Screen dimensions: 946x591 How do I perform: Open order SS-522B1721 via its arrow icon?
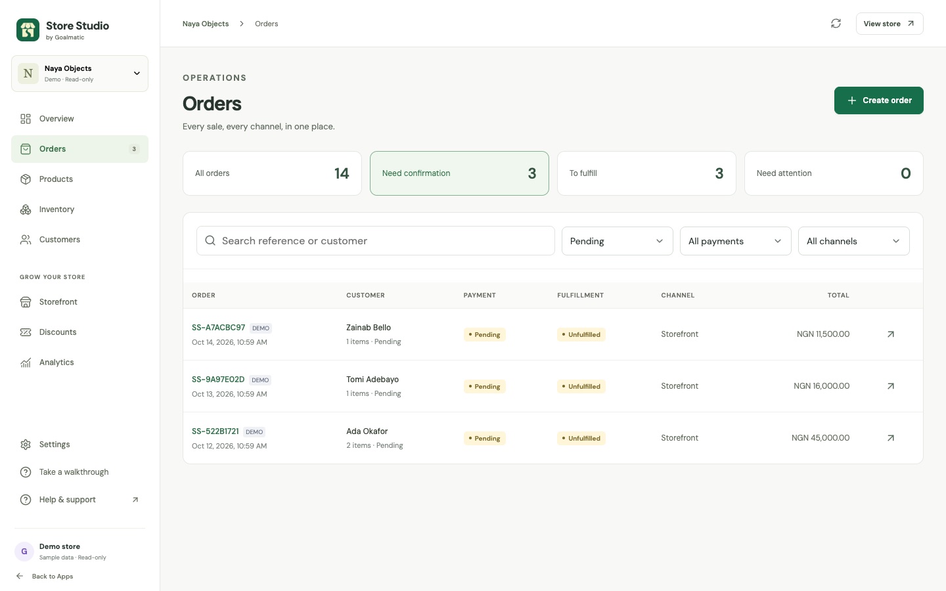pyautogui.click(x=891, y=438)
